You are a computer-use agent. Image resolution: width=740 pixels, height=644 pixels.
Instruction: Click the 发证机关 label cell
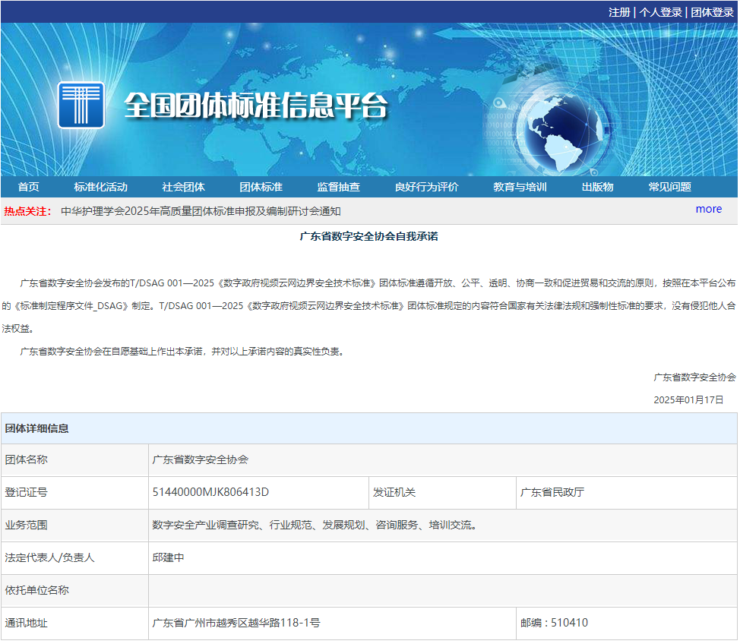tap(442, 493)
